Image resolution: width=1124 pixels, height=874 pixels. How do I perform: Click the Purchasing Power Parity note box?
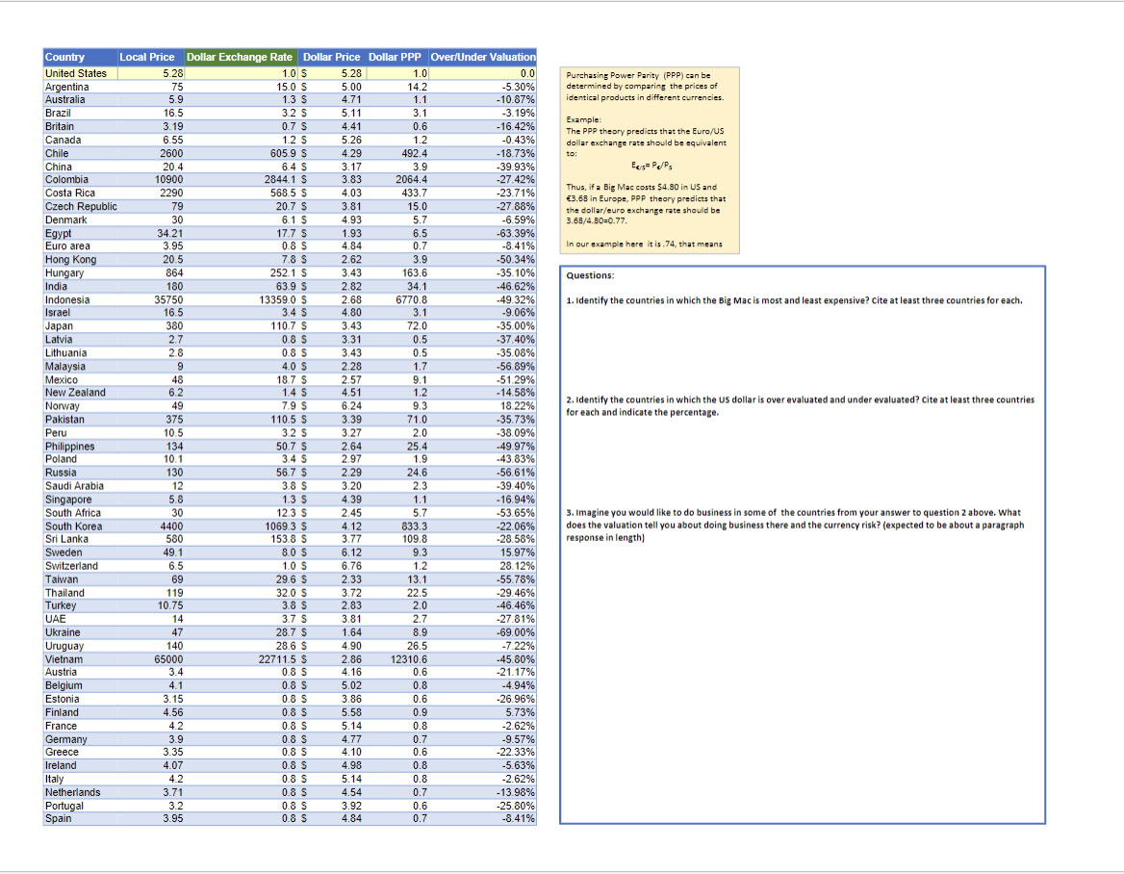[x=650, y=160]
